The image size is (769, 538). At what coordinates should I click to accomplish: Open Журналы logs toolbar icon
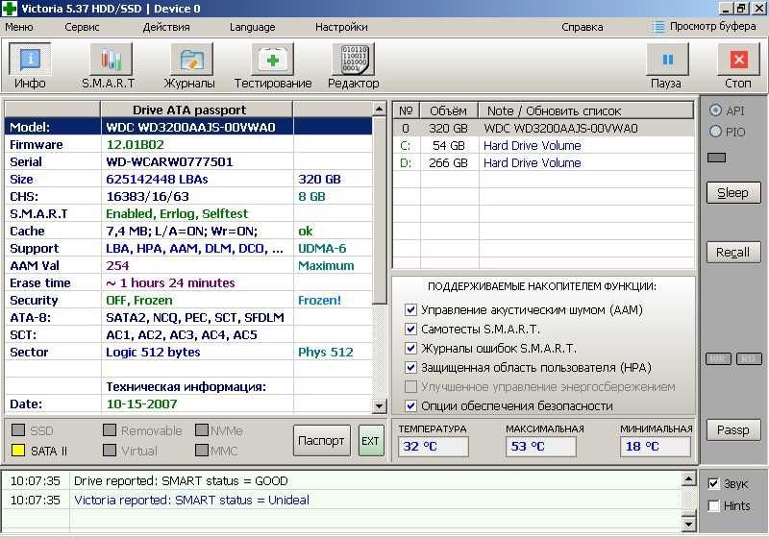(x=191, y=60)
